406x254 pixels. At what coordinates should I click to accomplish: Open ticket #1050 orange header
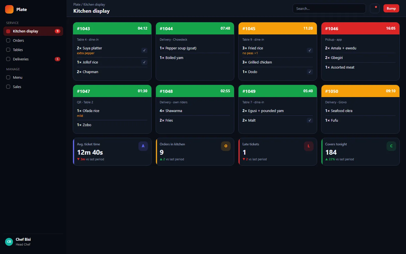[360, 91]
